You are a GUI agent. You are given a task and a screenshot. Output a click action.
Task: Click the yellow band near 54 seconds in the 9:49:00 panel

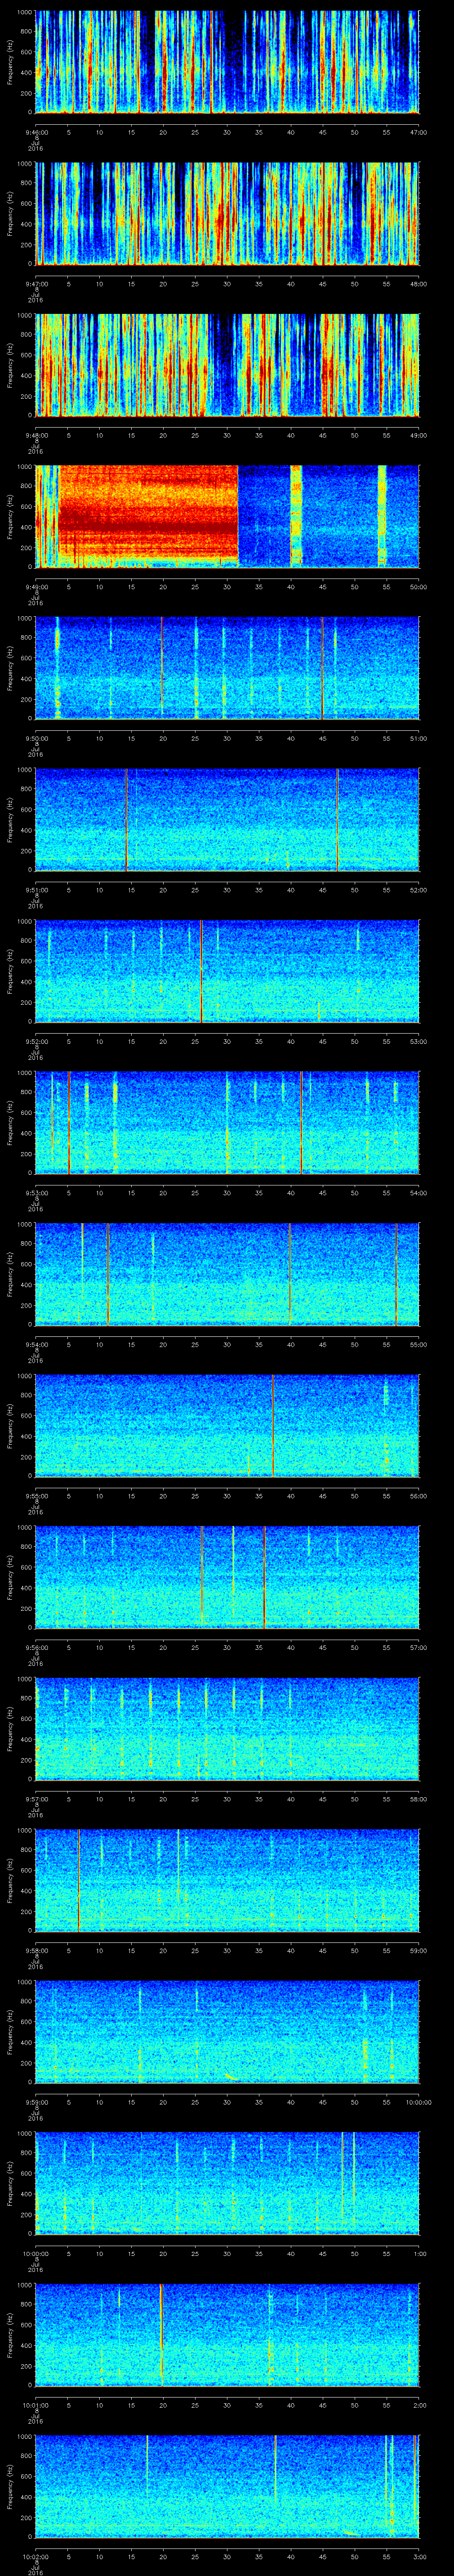pyautogui.click(x=382, y=516)
